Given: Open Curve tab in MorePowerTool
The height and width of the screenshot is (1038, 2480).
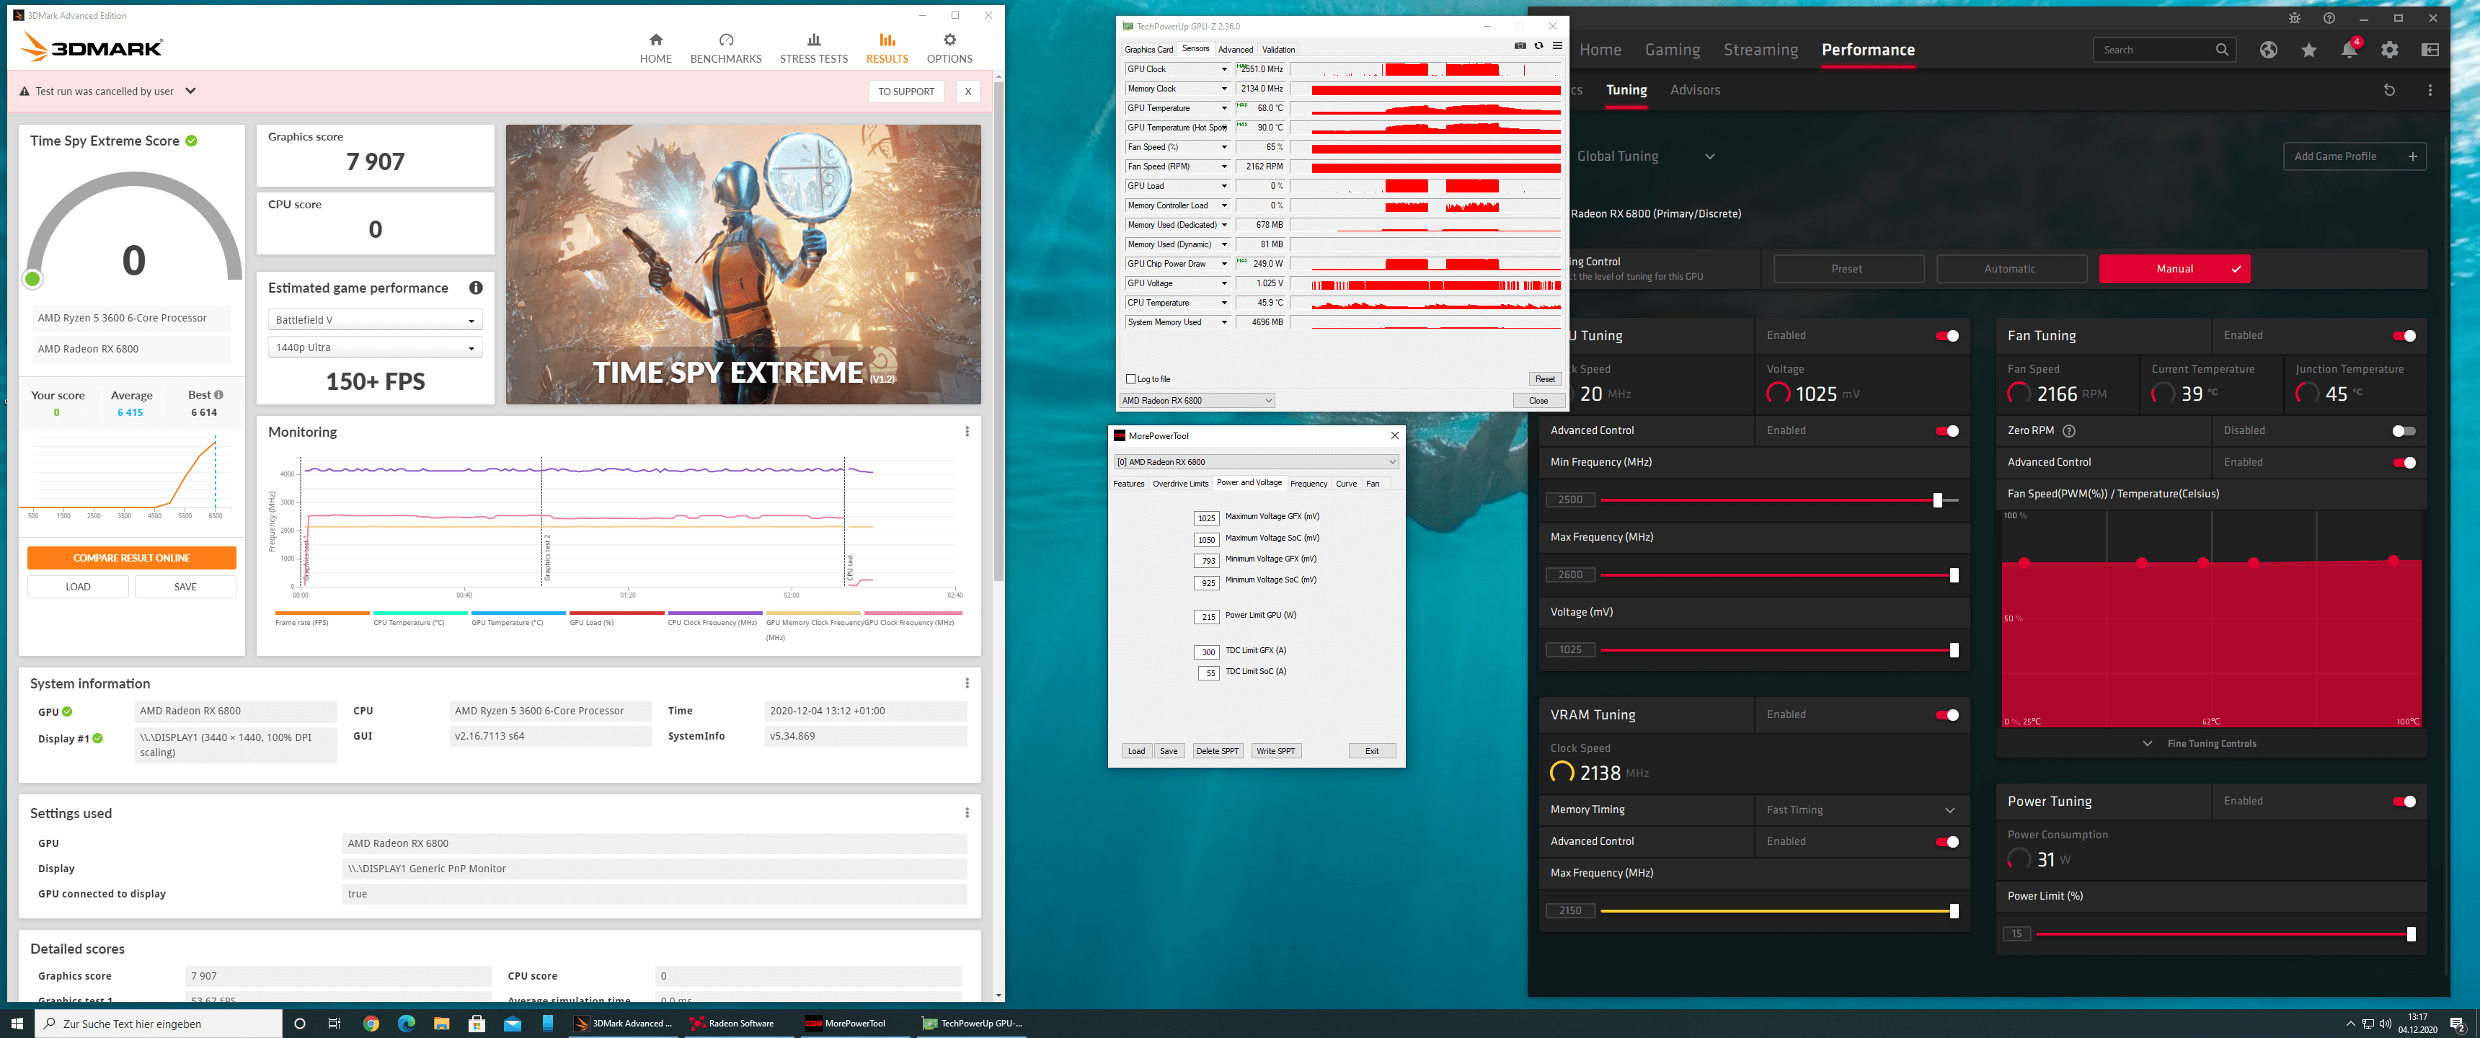Looking at the screenshot, I should 1346,484.
